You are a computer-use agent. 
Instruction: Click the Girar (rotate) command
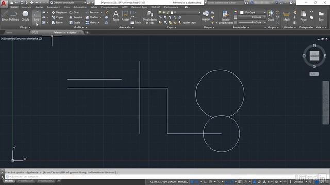(x=74, y=12)
